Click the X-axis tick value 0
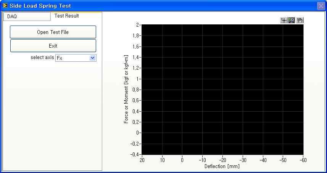Screen dimensions: 327x173 (x=182, y=160)
